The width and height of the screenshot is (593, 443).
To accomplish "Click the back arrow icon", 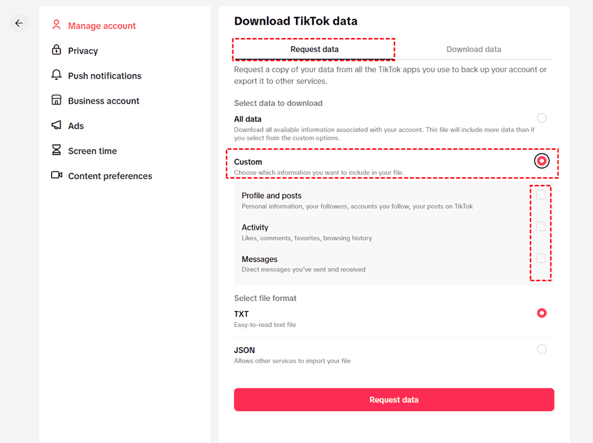I will click(x=19, y=23).
